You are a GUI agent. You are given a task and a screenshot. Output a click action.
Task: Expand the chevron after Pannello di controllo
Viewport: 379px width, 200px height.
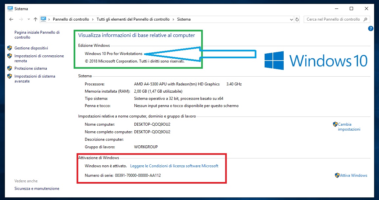pos(93,19)
